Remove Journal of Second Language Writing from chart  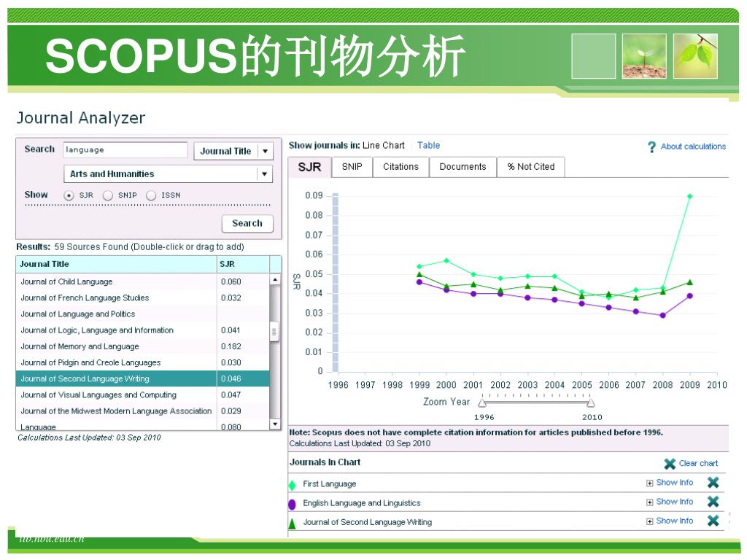click(713, 521)
